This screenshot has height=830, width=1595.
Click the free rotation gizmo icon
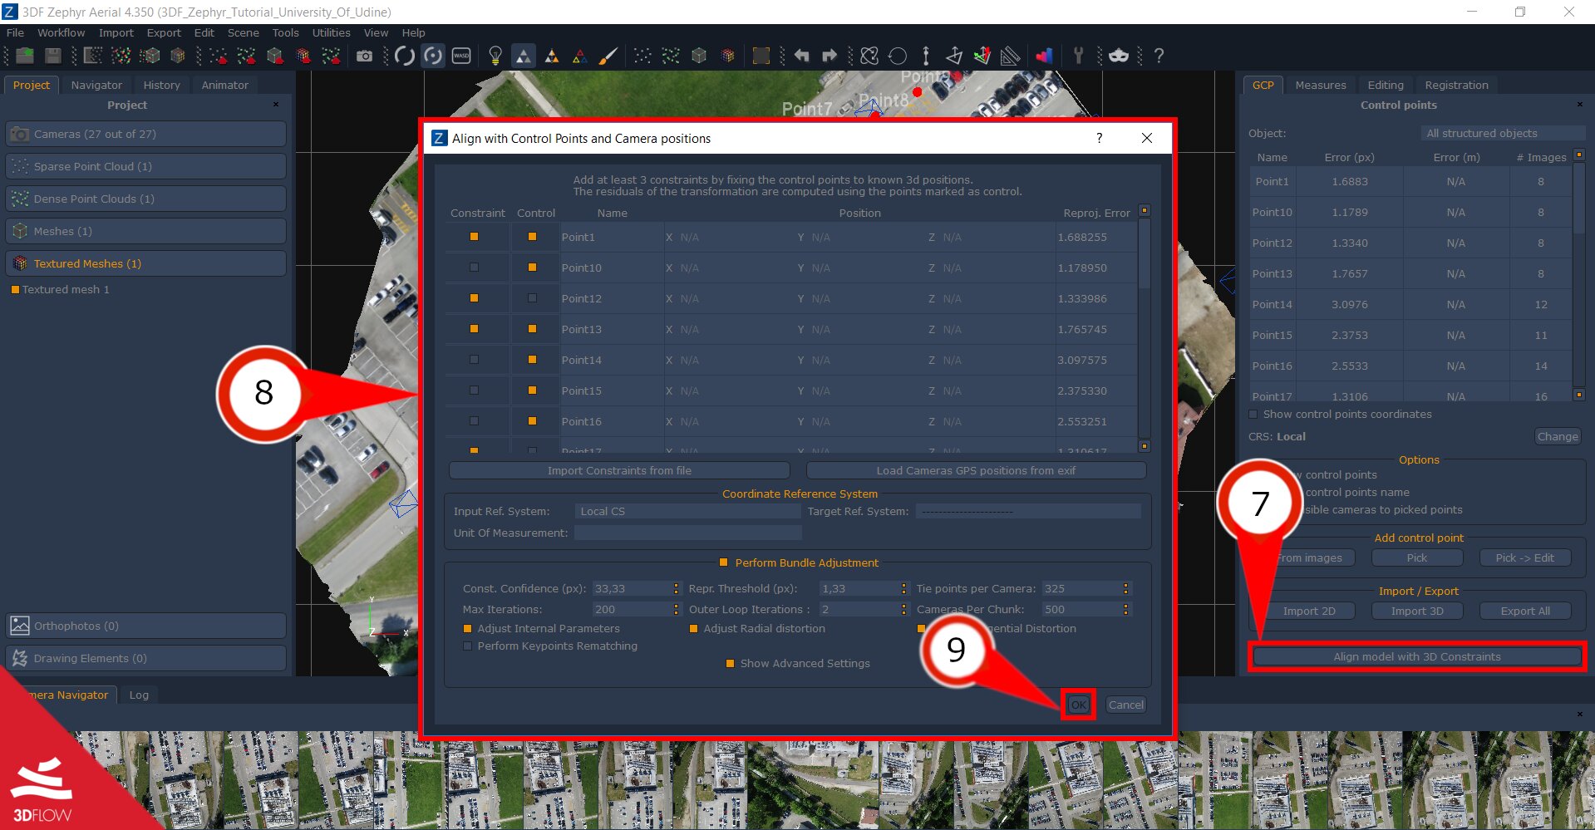[x=869, y=56]
